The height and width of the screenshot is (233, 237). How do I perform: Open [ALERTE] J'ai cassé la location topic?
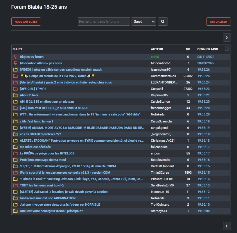pyautogui.click(x=64, y=192)
